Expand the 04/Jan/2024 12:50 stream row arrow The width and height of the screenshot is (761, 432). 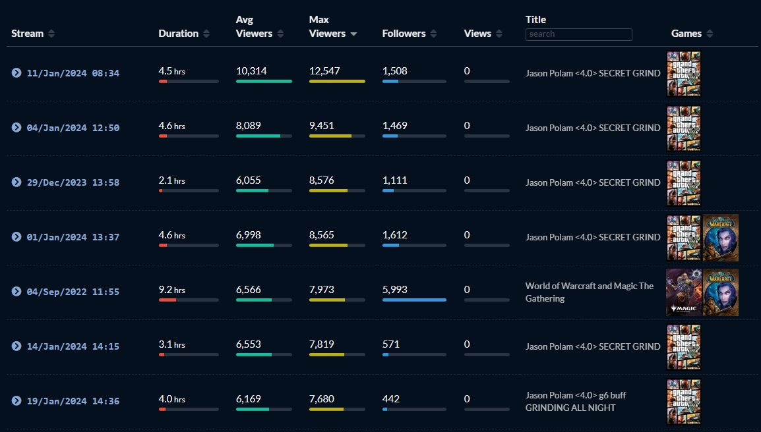(x=16, y=128)
